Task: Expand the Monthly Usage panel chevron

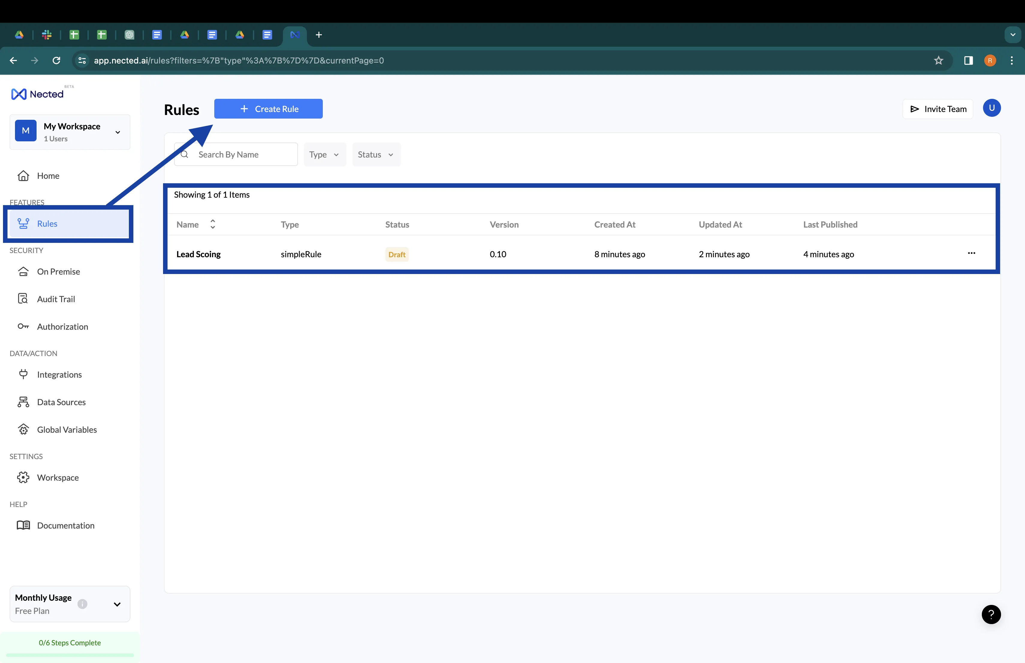Action: coord(117,604)
